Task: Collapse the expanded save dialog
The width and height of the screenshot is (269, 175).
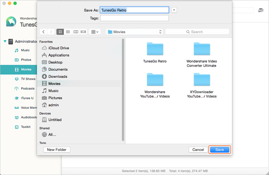Action: pyautogui.click(x=174, y=10)
